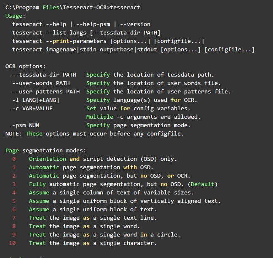
Task: Click the 'Page segmentation modes:' heading
Action: coord(46,151)
